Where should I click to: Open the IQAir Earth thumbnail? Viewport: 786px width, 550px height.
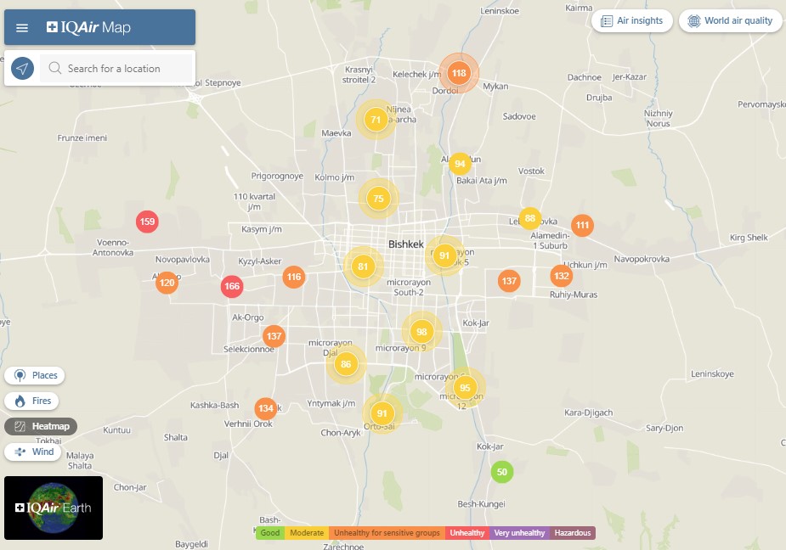54,508
